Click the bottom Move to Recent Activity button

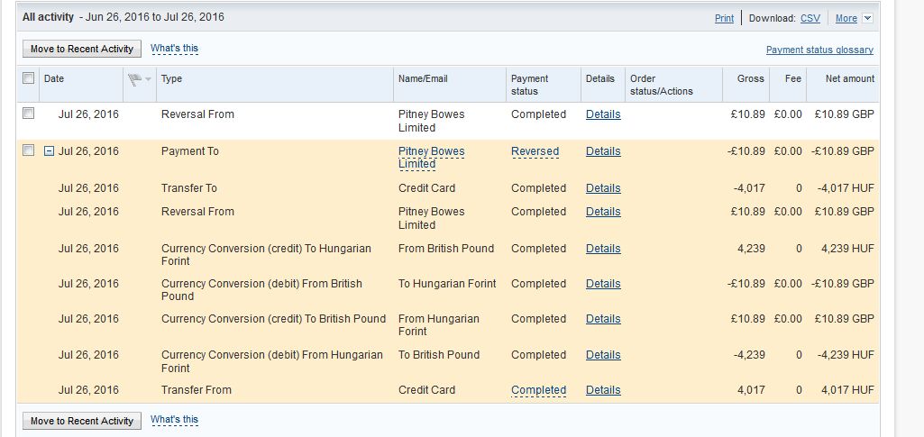coord(81,421)
